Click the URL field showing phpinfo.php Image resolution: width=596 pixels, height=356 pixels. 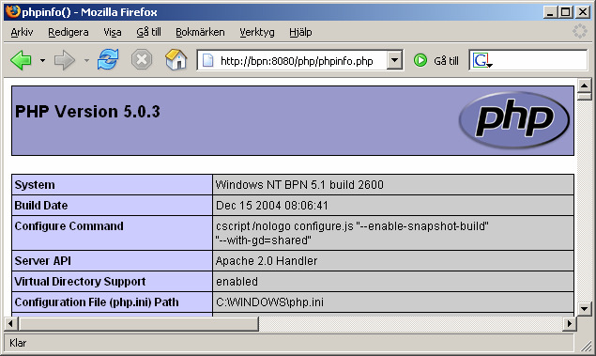click(x=297, y=61)
